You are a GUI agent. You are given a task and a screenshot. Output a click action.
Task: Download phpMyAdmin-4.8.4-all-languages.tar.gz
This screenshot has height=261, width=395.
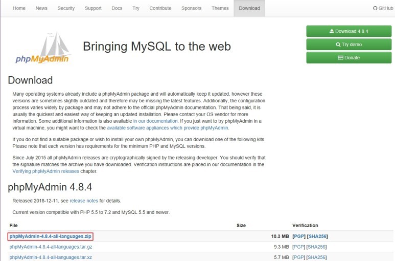pos(51,247)
